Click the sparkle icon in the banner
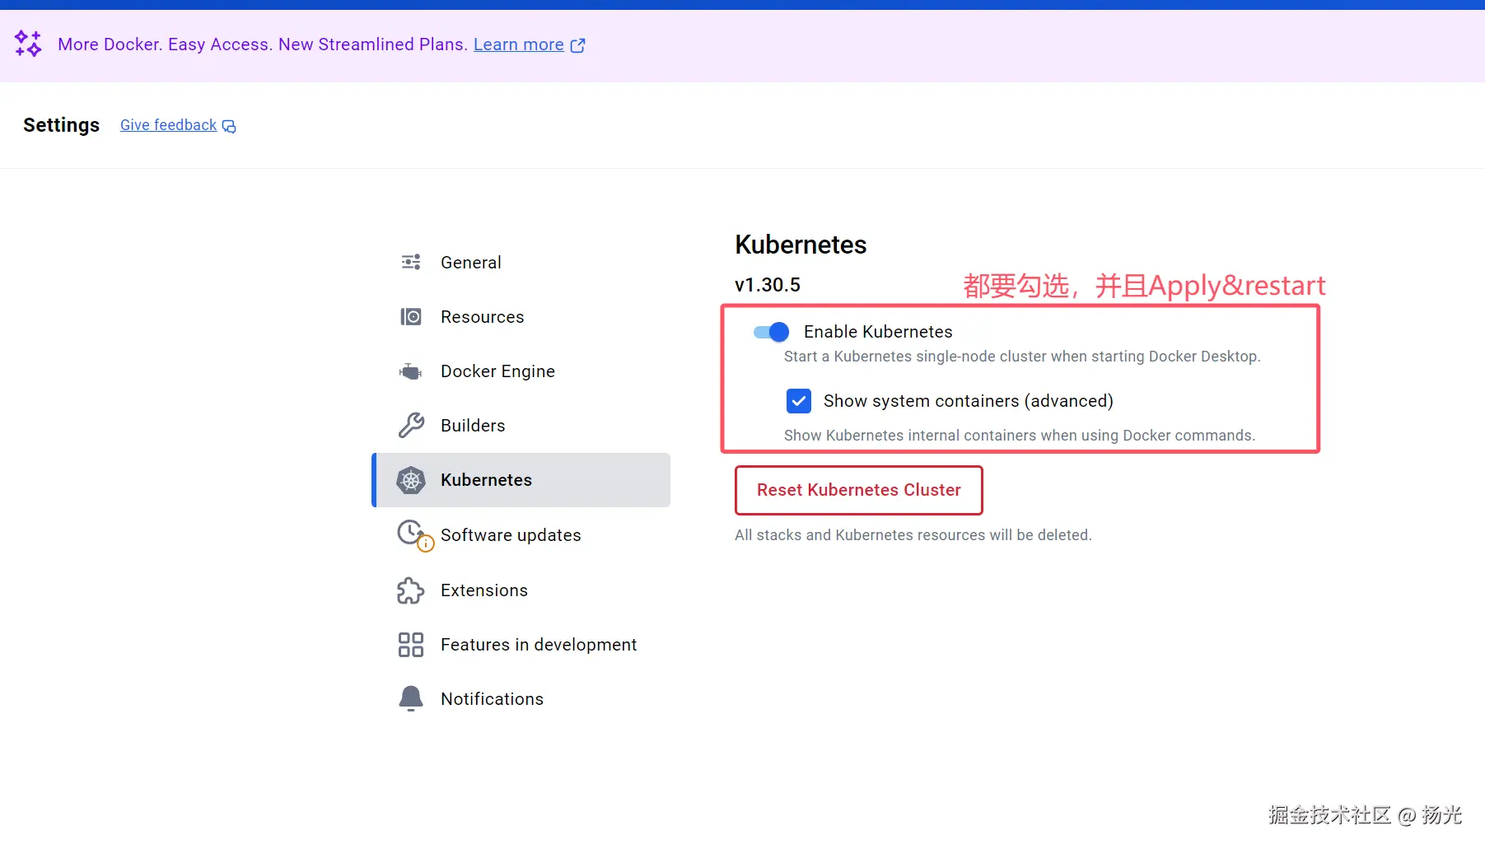Image resolution: width=1485 pixels, height=849 pixels. click(x=28, y=44)
